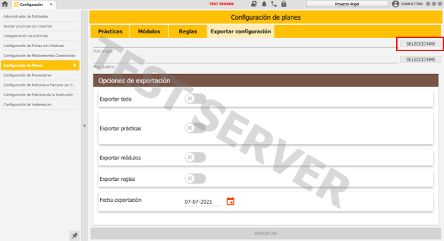Image resolution: width=444 pixels, height=241 pixels.
Task: Click the phone icon in top bar
Action: tap(274, 4)
